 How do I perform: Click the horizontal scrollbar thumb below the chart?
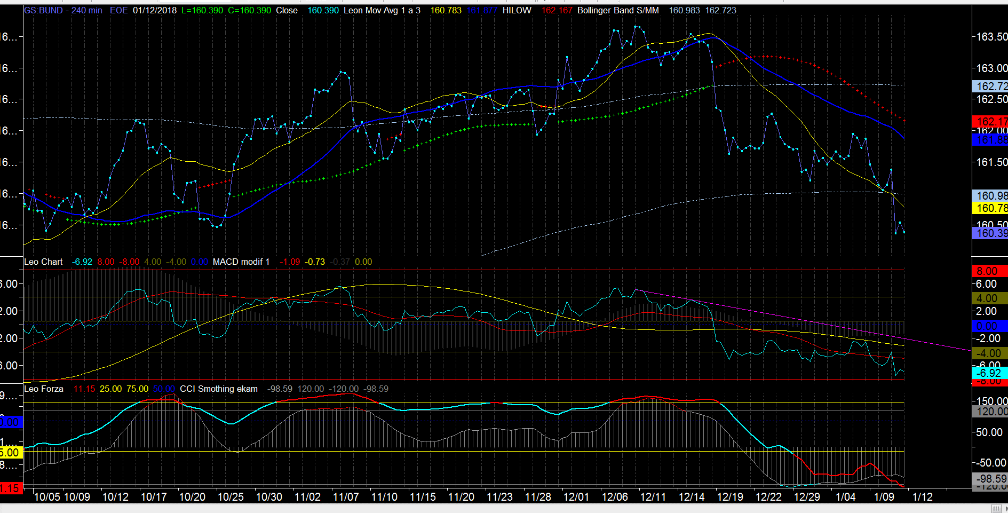click(x=996, y=508)
